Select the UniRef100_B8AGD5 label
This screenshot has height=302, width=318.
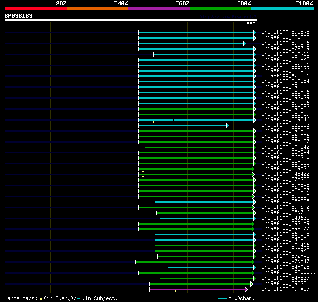pyautogui.click(x=285, y=163)
